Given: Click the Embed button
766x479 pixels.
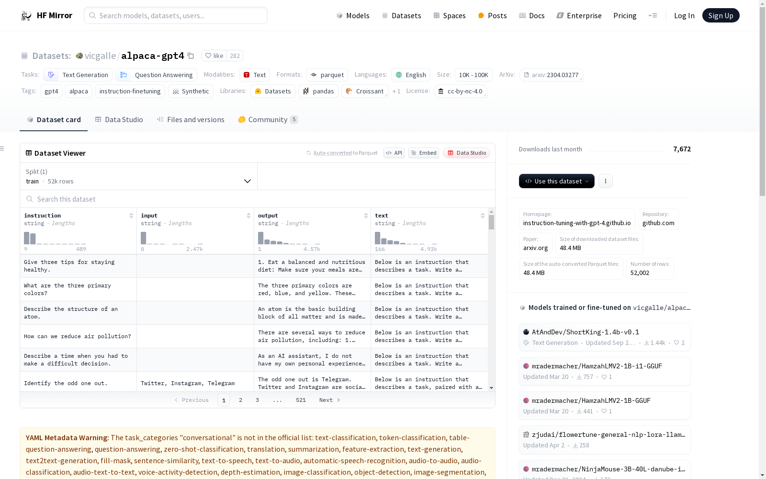Looking at the screenshot, I should pos(424,153).
